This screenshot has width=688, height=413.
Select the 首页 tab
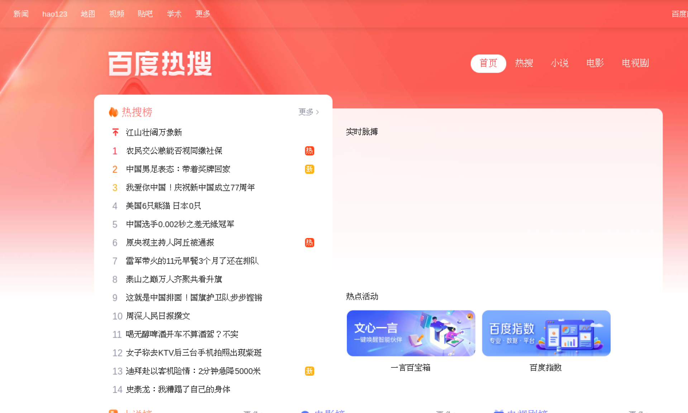[488, 63]
